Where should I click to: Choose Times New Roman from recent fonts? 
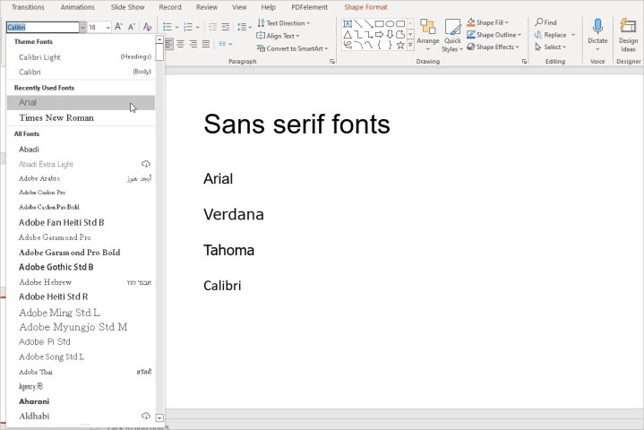56,117
